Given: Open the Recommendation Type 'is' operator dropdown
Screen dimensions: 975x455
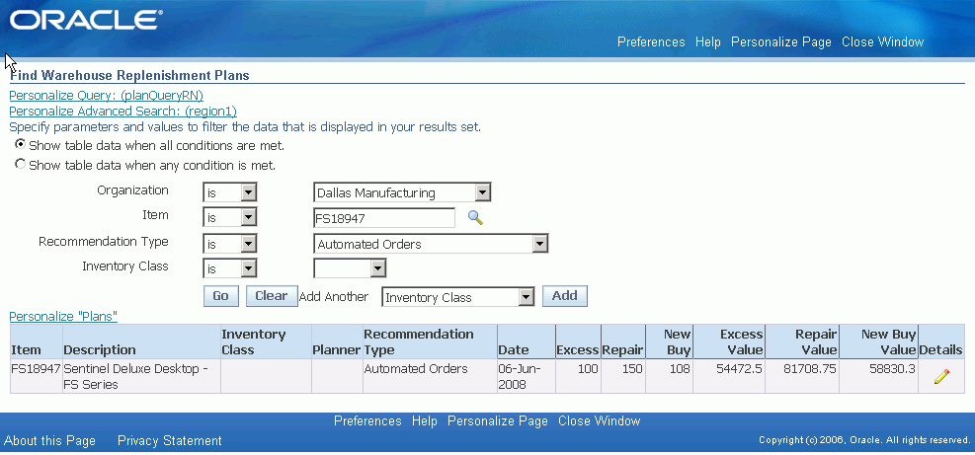Looking at the screenshot, I should pos(230,244).
